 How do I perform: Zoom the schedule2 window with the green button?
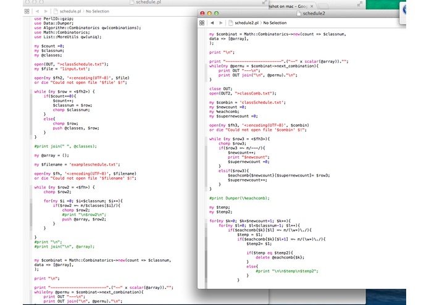tap(217, 13)
